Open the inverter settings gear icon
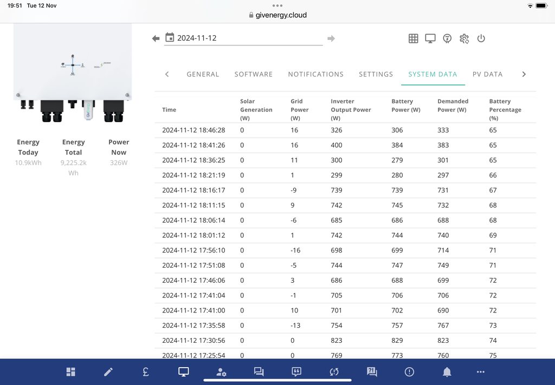This screenshot has height=385, width=555. [464, 38]
